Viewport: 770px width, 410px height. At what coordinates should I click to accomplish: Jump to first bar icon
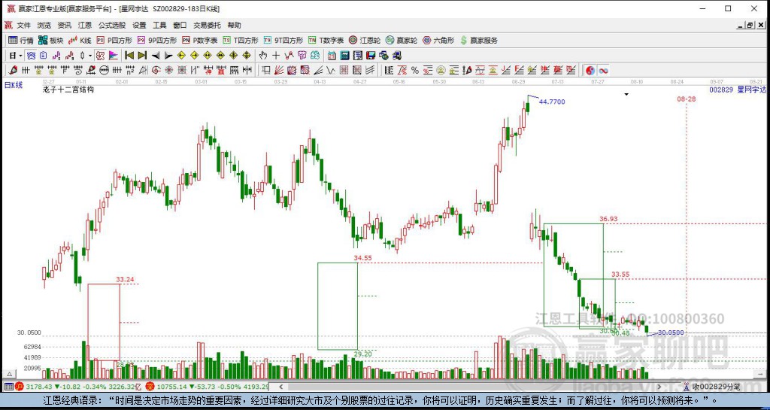(129, 56)
